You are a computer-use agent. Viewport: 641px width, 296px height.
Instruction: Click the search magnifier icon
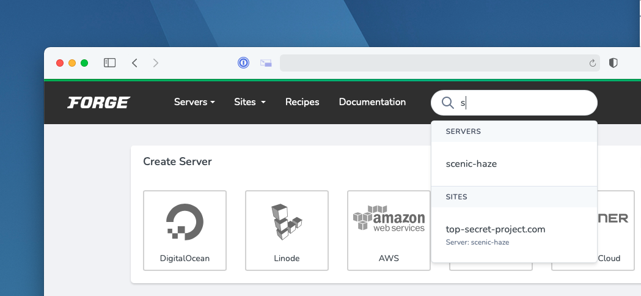pyautogui.click(x=447, y=103)
